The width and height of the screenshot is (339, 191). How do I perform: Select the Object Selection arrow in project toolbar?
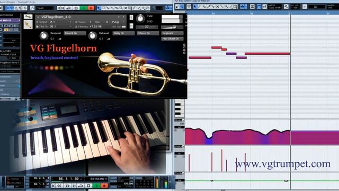coord(99,8)
